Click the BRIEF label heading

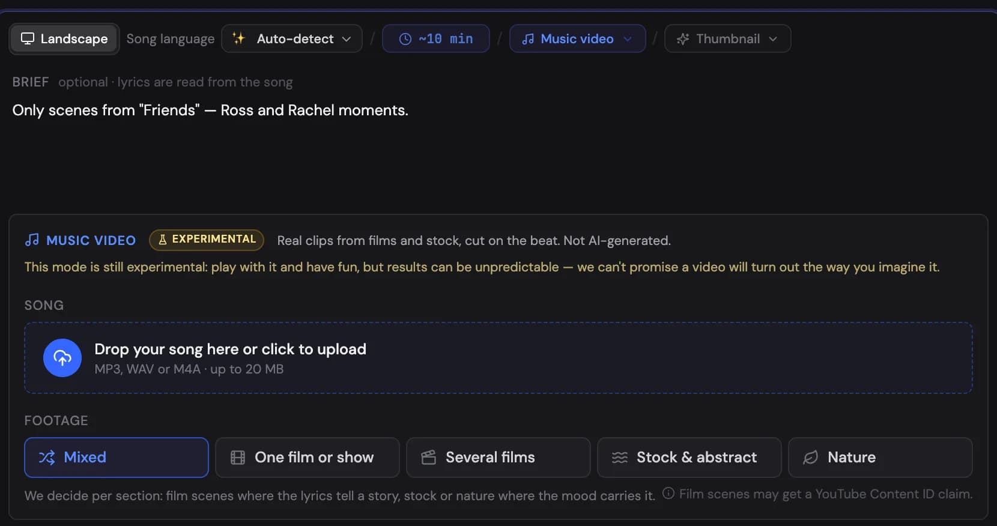31,82
